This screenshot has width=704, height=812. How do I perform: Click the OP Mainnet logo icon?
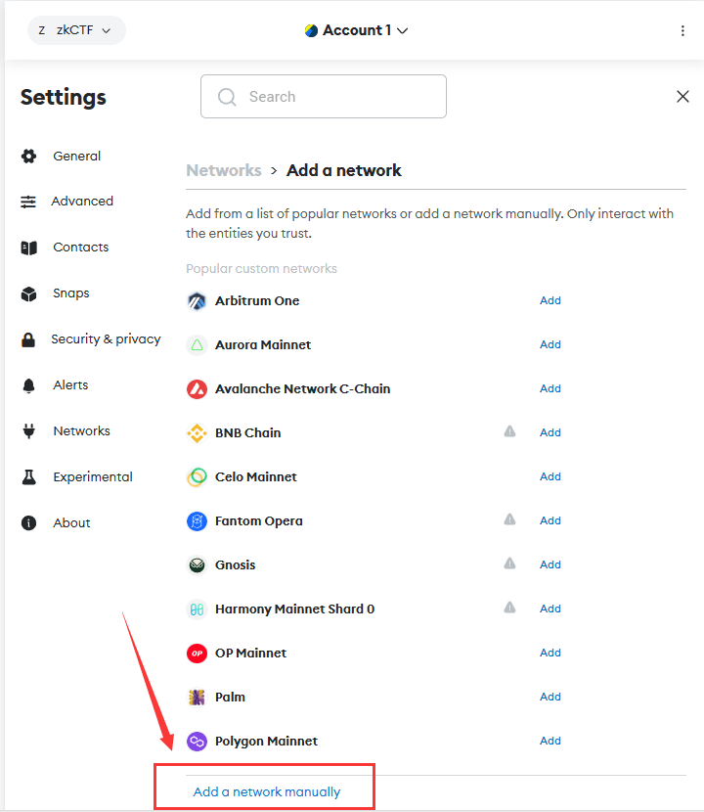(197, 653)
